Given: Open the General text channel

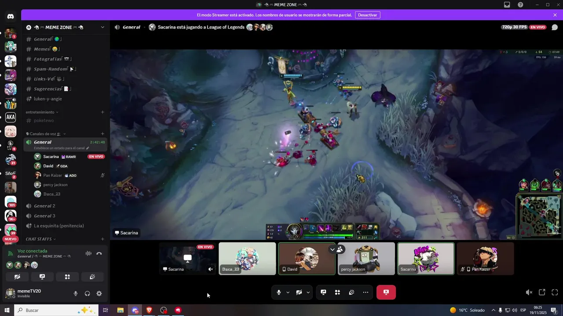Looking at the screenshot, I should [x=65, y=39].
